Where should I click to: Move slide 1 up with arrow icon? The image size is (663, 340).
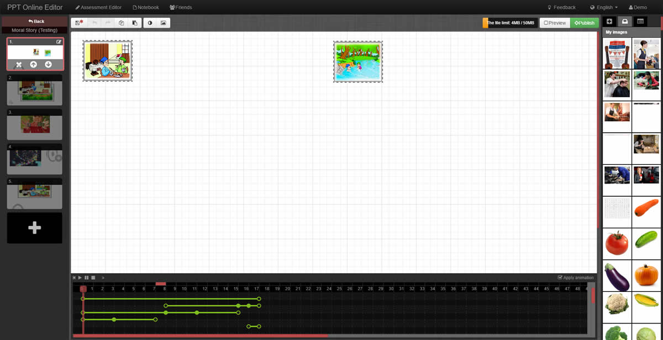click(x=34, y=65)
